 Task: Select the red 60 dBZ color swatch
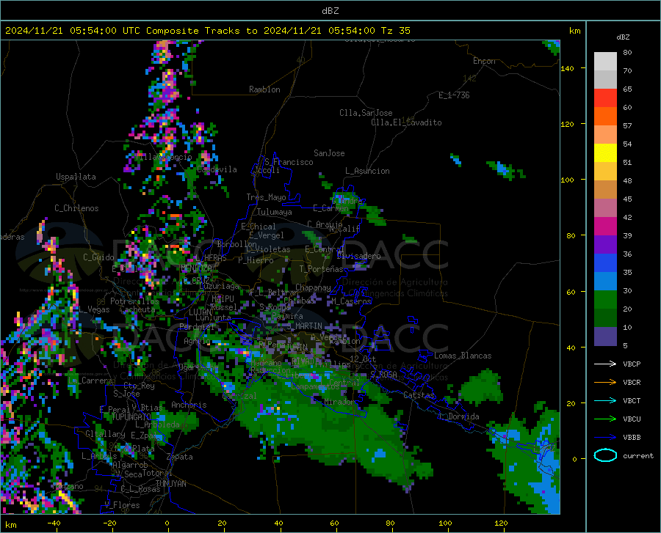605,98
